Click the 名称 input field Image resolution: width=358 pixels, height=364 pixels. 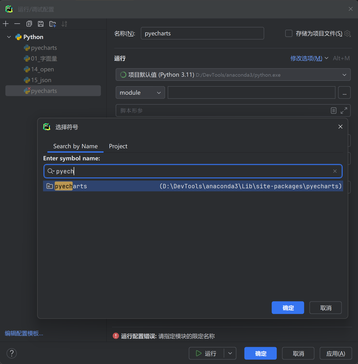pos(202,33)
